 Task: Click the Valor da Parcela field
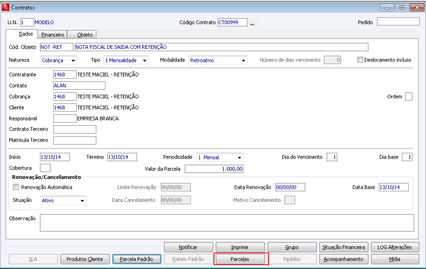pyautogui.click(x=214, y=169)
